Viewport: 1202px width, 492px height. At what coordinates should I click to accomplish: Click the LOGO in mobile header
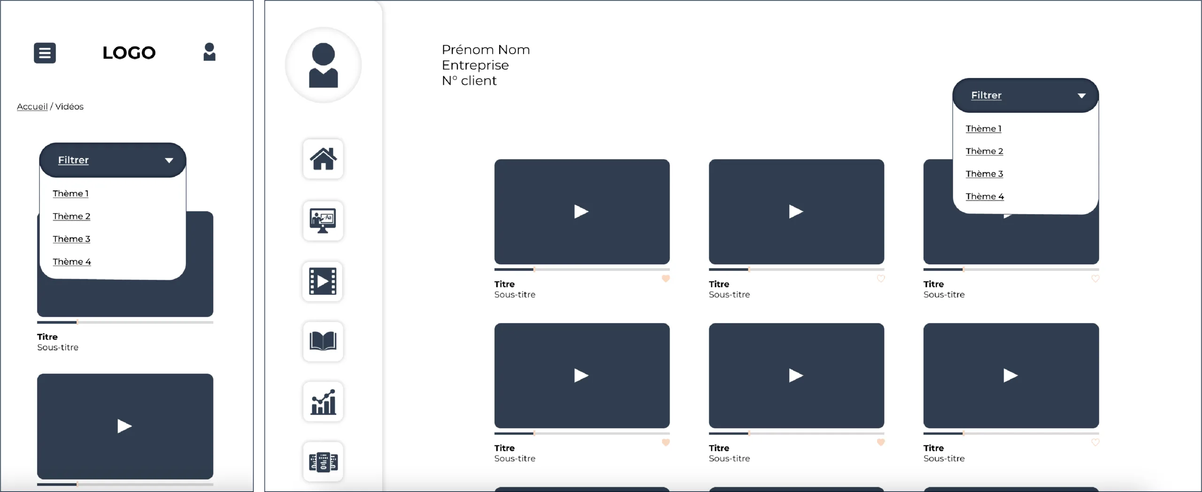pyautogui.click(x=129, y=53)
